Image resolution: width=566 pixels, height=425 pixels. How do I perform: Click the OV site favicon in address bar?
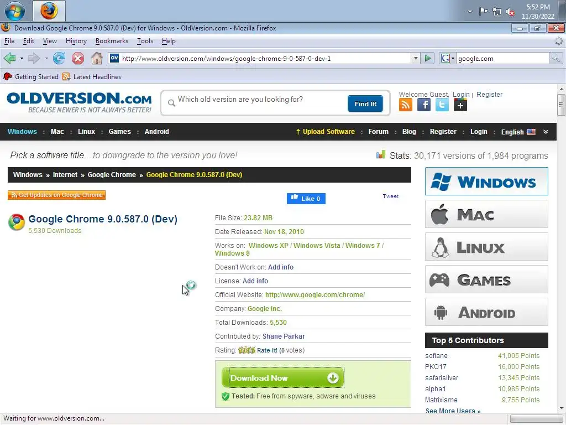pyautogui.click(x=114, y=58)
